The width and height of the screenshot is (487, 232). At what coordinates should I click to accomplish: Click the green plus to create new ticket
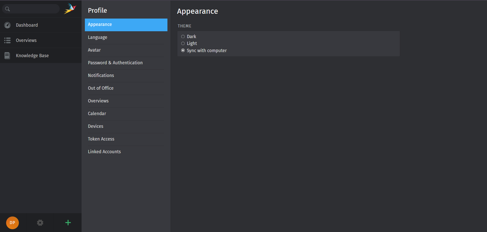tap(68, 223)
